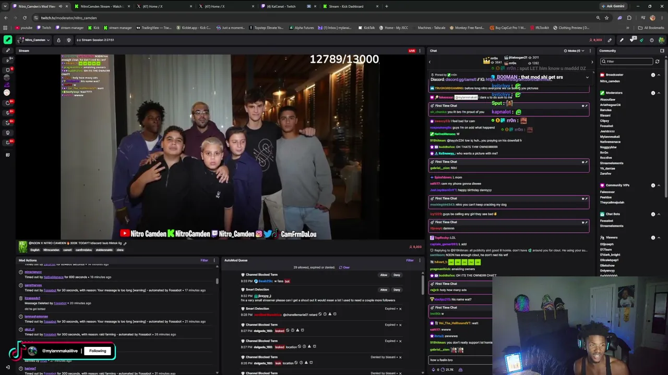Open the IRLToolkit bookmark
This screenshot has width=668, height=375.
click(539, 28)
